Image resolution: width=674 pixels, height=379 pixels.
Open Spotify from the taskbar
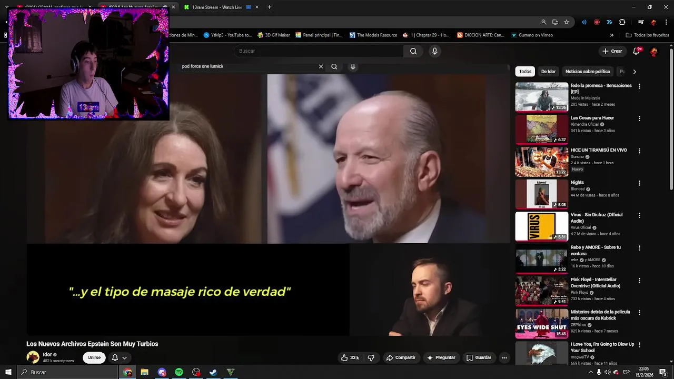(179, 372)
